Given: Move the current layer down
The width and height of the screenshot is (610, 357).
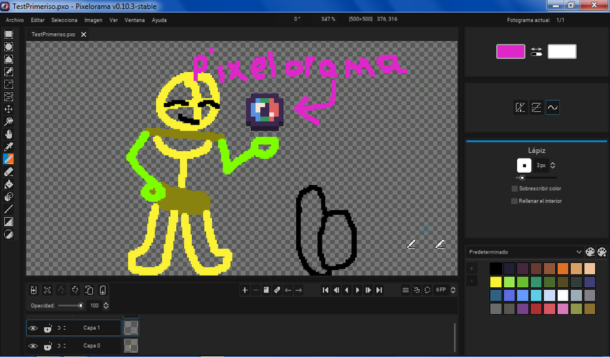Looking at the screenshot, I should click(75, 290).
